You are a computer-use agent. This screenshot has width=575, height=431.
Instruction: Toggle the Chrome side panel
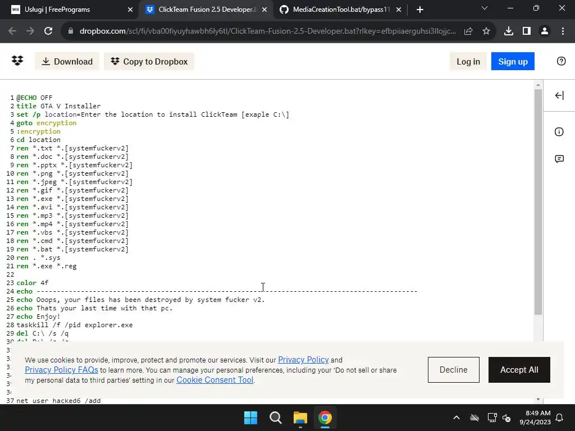(527, 31)
